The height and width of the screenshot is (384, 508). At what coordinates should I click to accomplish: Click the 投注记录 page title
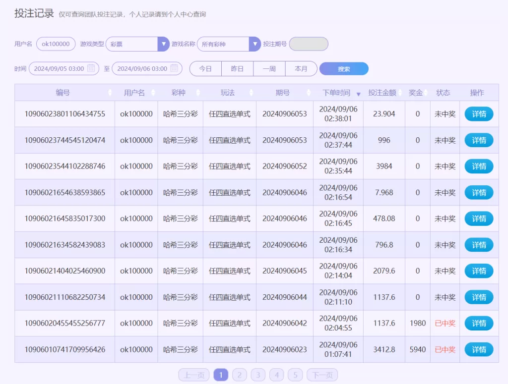tap(34, 13)
